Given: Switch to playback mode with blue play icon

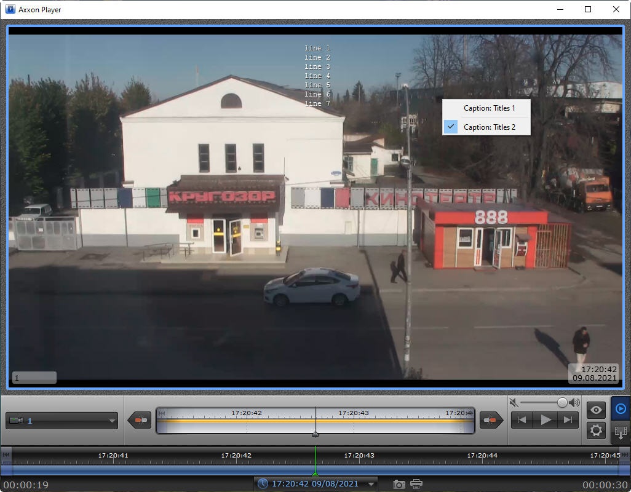Looking at the screenshot, I should coord(621,409).
